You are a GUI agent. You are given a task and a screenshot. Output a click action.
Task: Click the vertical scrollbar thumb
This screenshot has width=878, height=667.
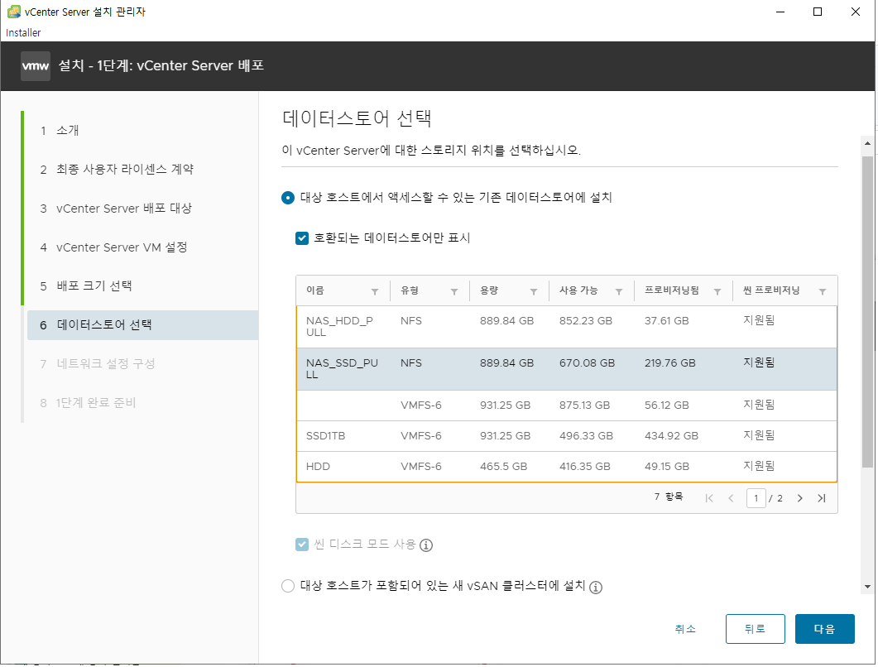[867, 311]
